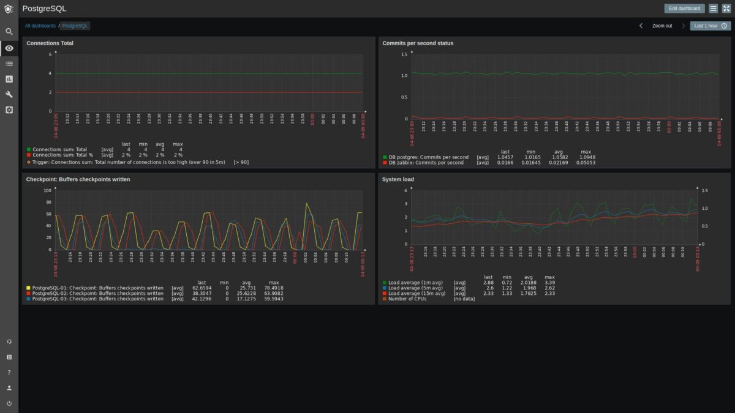The height and width of the screenshot is (413, 735).
Task: Open the Reports bar chart icon
Action: [x=9, y=79]
